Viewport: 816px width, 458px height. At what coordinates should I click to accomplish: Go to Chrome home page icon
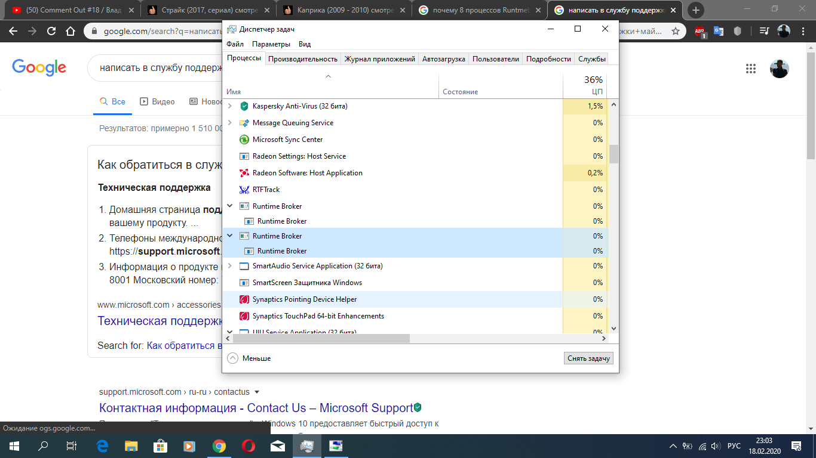(x=70, y=32)
